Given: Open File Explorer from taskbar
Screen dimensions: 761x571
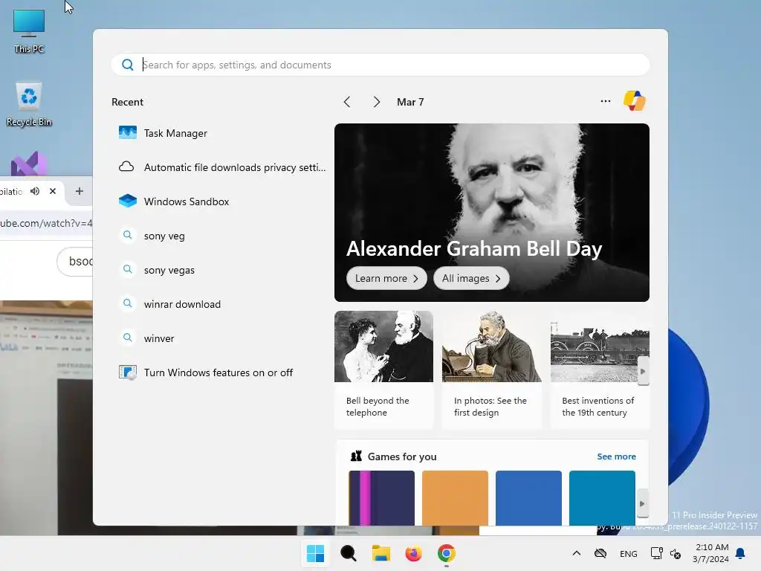Looking at the screenshot, I should click(x=381, y=553).
